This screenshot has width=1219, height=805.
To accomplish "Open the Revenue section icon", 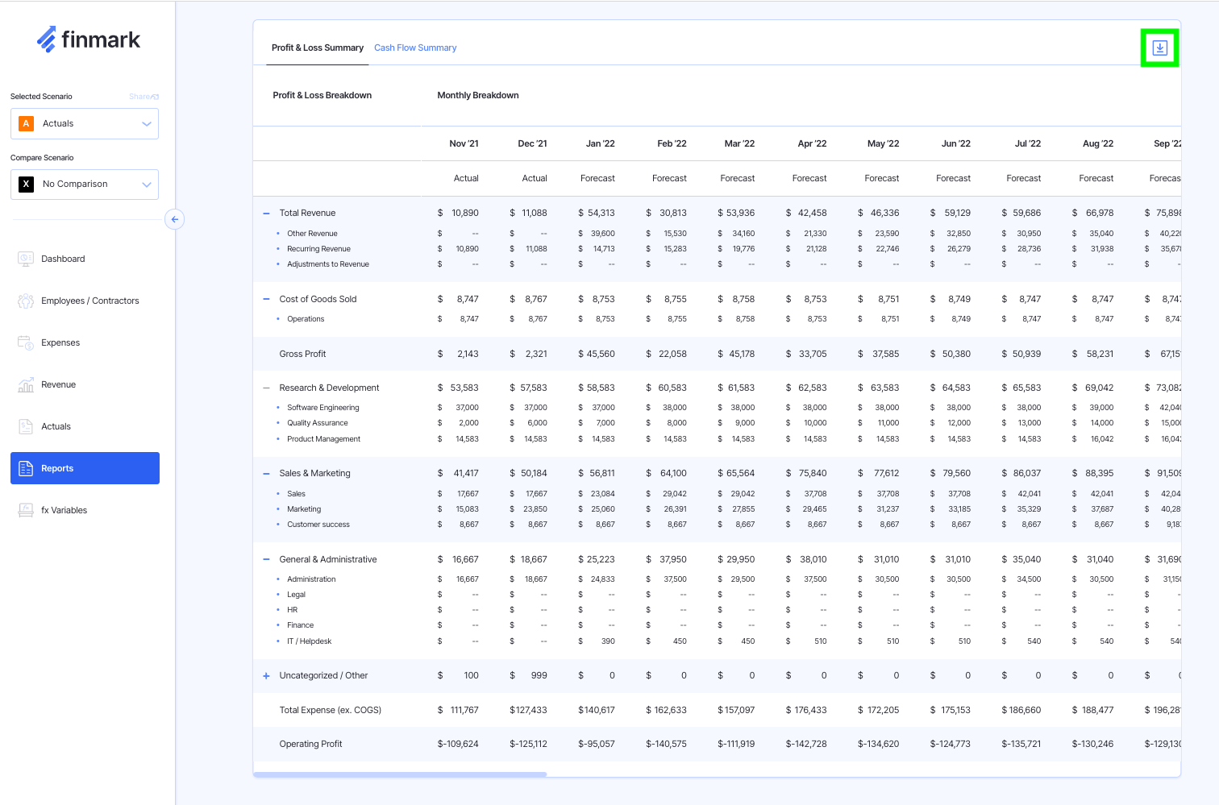I will pyautogui.click(x=26, y=384).
